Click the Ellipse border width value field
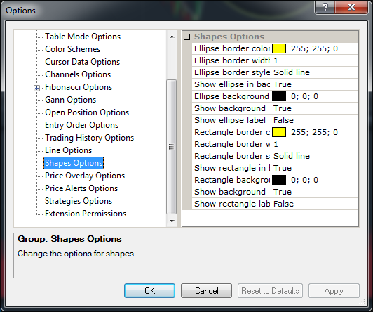 315,60
